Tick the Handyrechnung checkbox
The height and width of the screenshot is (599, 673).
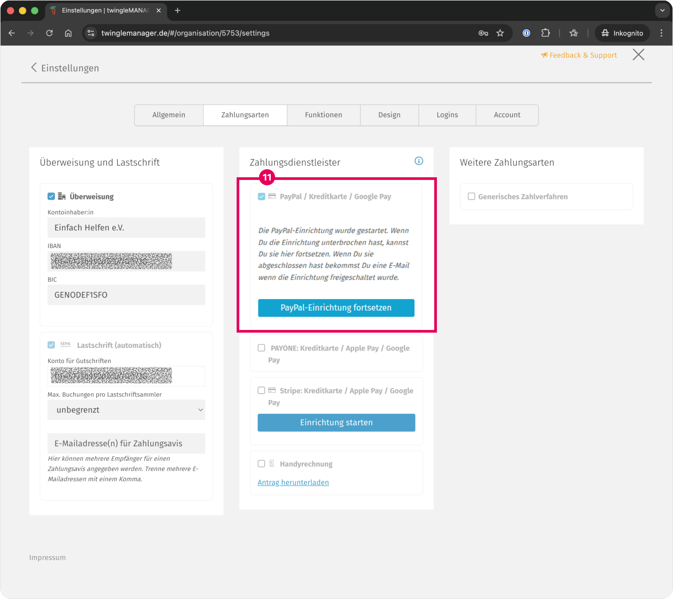click(x=261, y=464)
